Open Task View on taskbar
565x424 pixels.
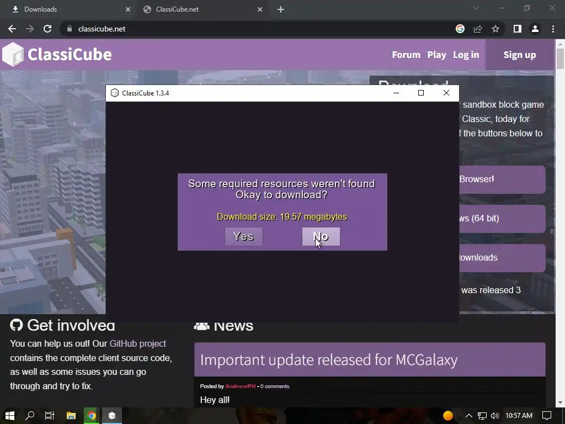pyautogui.click(x=49, y=416)
